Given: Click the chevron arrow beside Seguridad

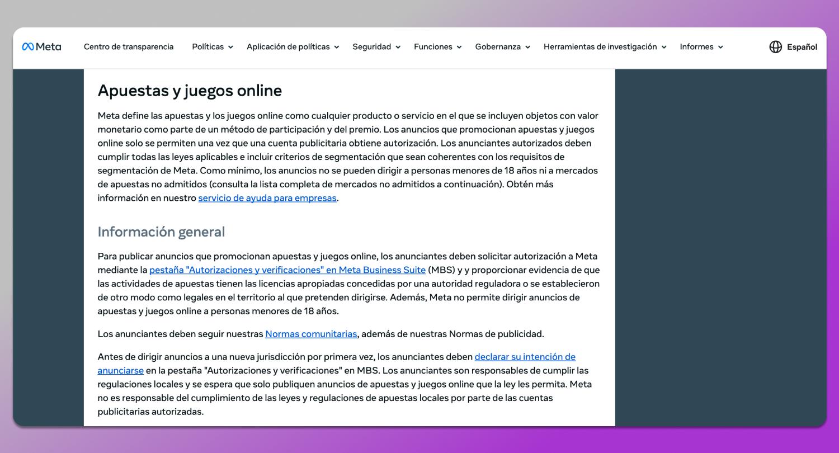Looking at the screenshot, I should 398,48.
